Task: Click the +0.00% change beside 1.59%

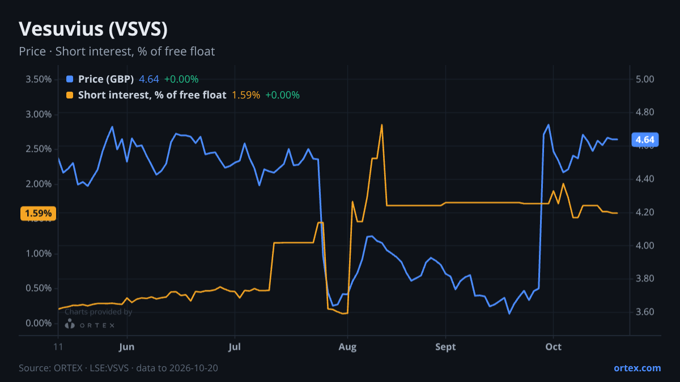Action: click(x=282, y=95)
